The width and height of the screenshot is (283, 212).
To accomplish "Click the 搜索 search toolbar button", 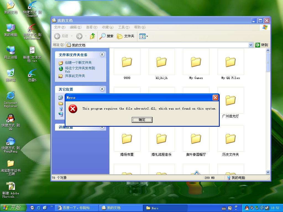I will [x=106, y=36].
